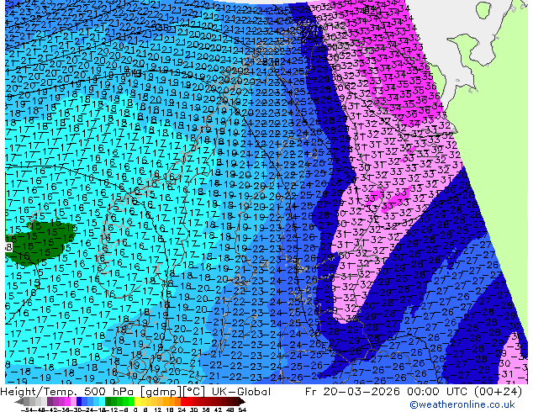
Task: Click the date 'Fr 20-03-2026'
Action: tap(352, 392)
